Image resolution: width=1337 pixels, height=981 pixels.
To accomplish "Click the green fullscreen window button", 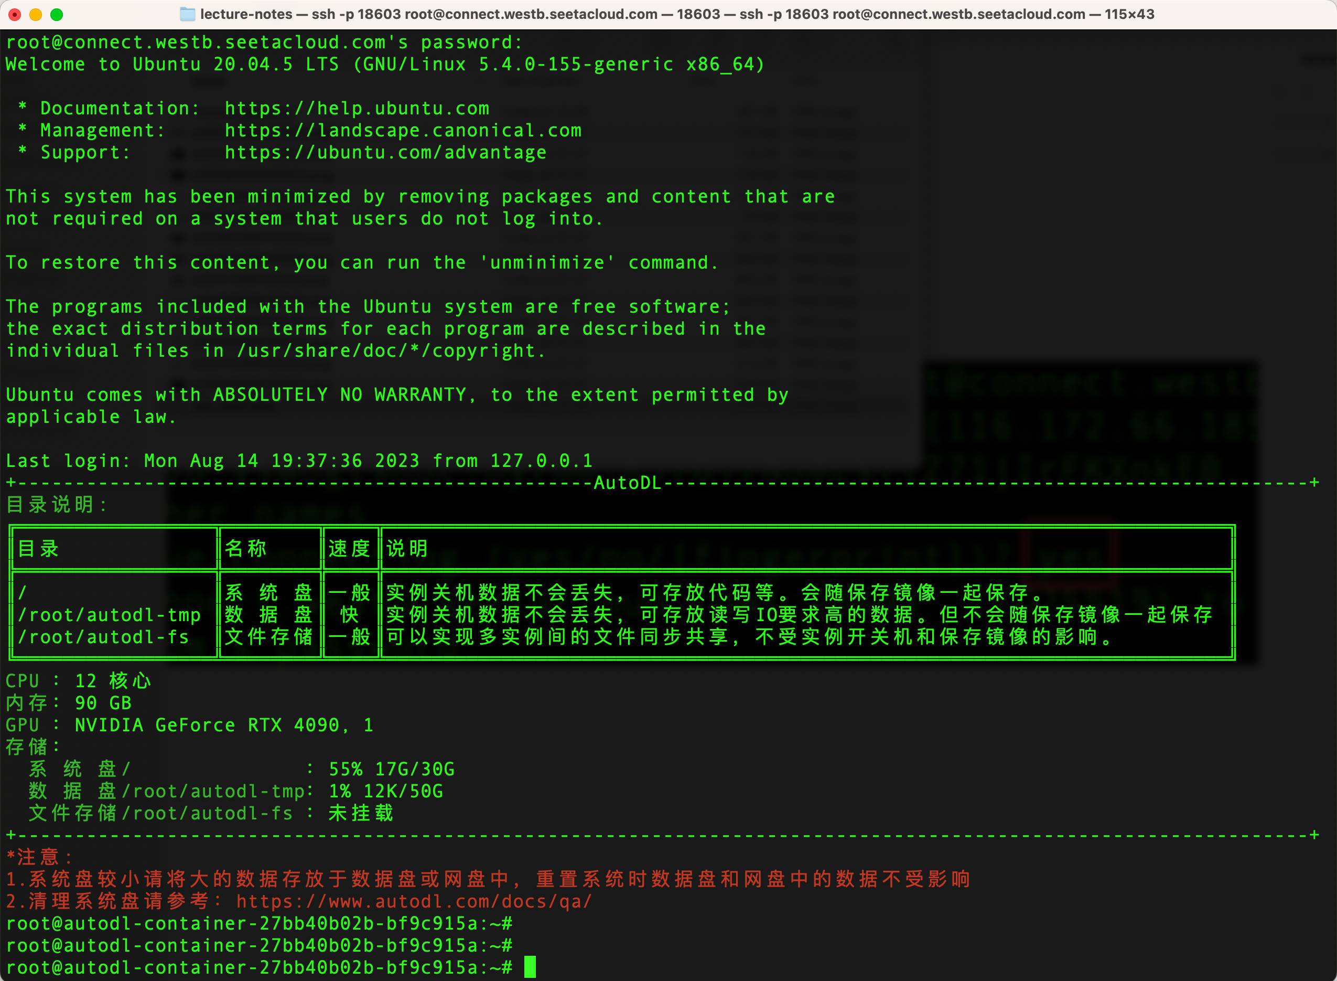I will point(57,14).
